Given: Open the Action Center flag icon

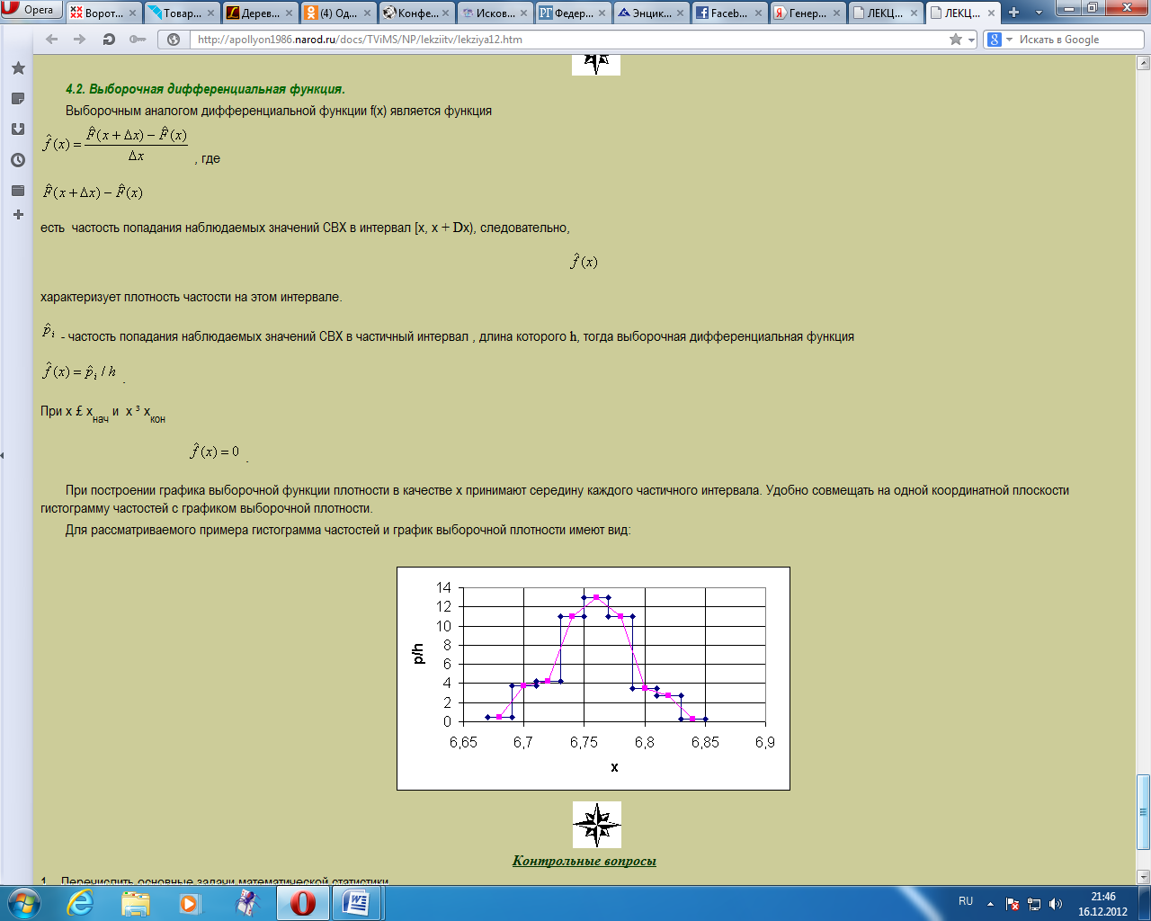Looking at the screenshot, I should tap(1013, 904).
